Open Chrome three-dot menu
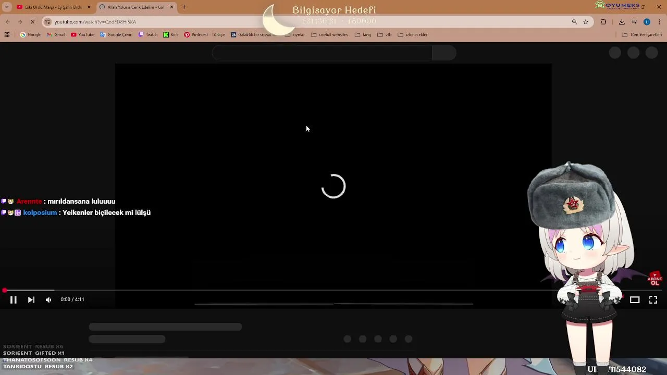667x375 pixels. (659, 22)
